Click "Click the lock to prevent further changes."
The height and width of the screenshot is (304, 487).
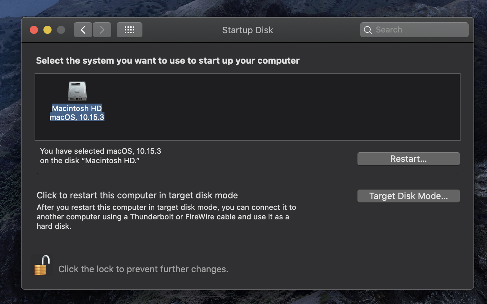(x=143, y=269)
